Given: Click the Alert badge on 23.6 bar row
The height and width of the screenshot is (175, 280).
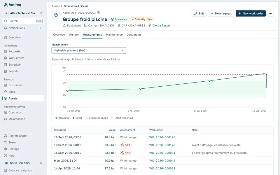Looking at the screenshot, I should tap(126, 145).
